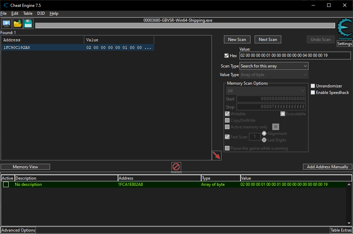The height and width of the screenshot is (234, 353).
Task: Open the Value Type dropdown
Action: (x=274, y=75)
